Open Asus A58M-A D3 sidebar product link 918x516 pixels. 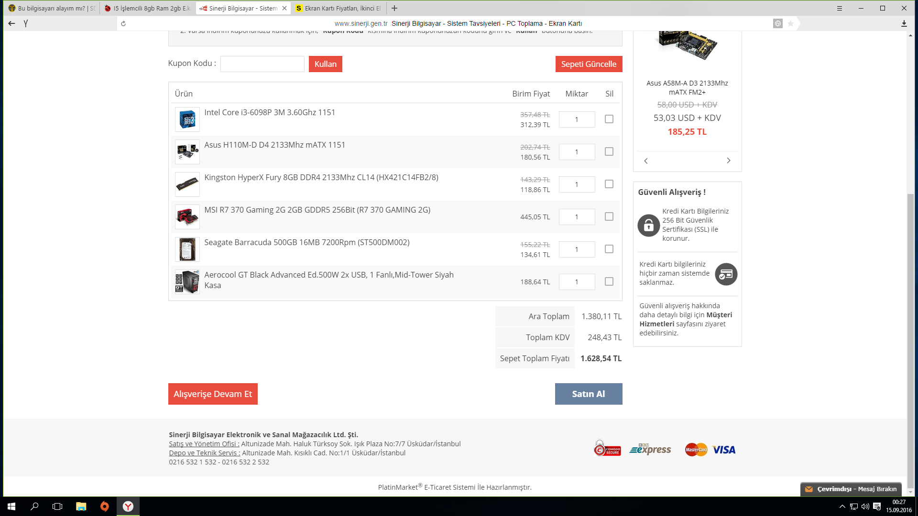(x=687, y=87)
